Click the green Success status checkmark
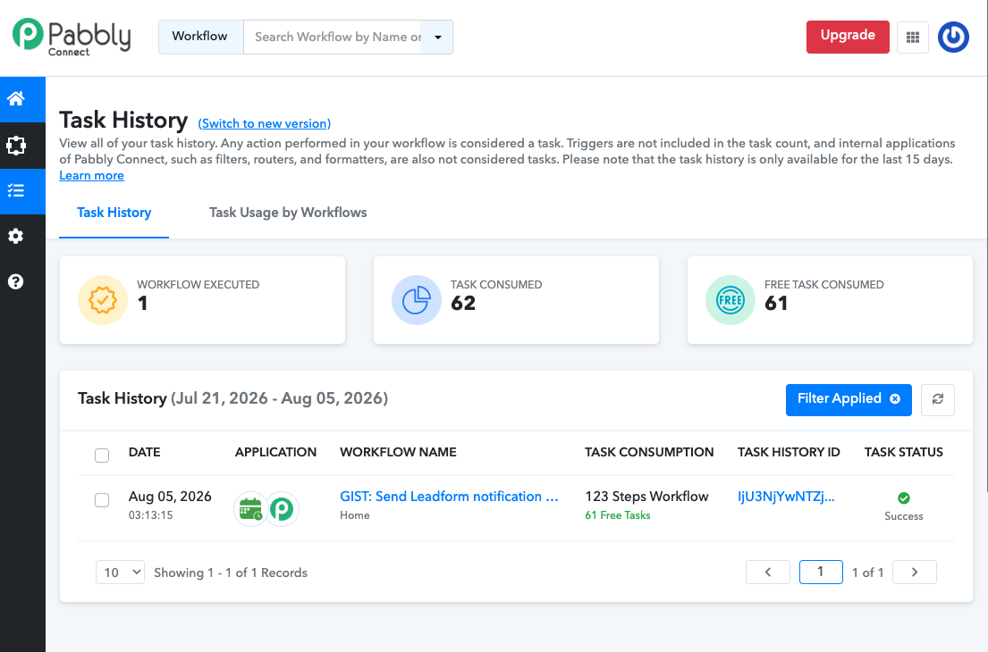This screenshot has height=652, width=988. [904, 498]
